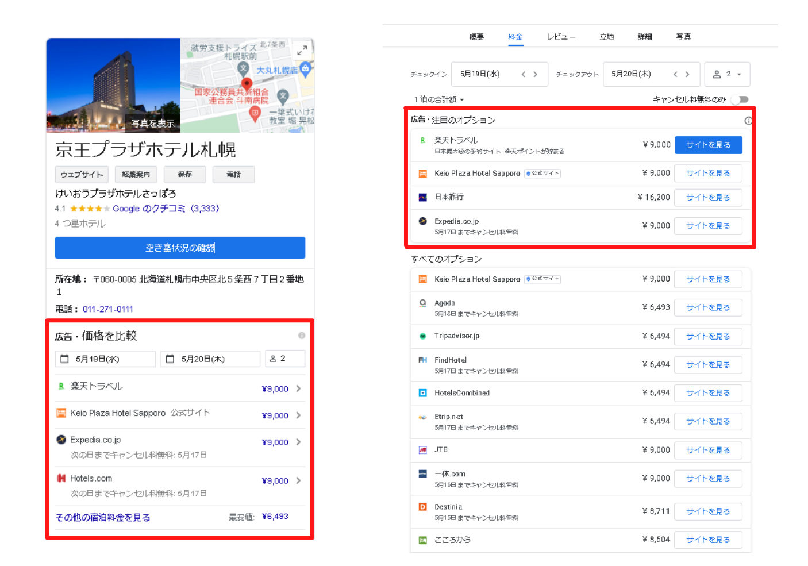The image size is (808, 566).
Task: Click the 電話 button
Action: coord(234,175)
